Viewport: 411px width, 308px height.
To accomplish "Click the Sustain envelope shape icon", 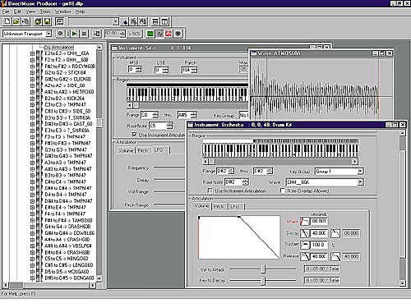I will (305, 245).
